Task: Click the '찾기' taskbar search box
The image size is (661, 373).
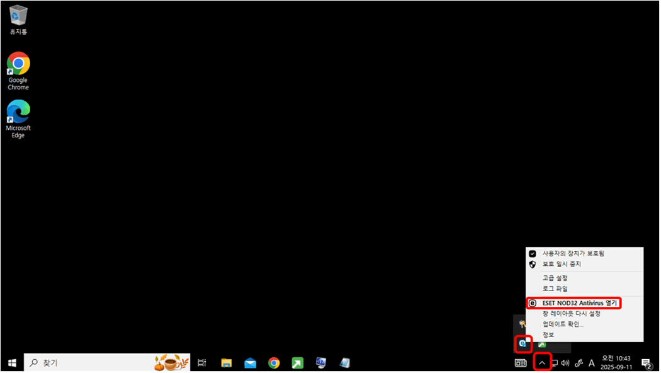Action: [x=94, y=363]
